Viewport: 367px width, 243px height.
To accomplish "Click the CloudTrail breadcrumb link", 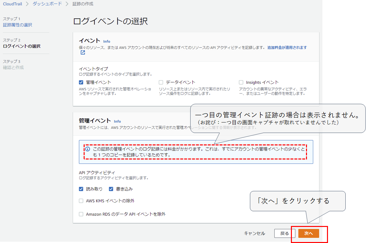I will pos(12,4).
